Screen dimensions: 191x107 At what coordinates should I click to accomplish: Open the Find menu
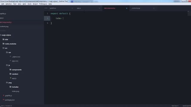coord(15,4)
